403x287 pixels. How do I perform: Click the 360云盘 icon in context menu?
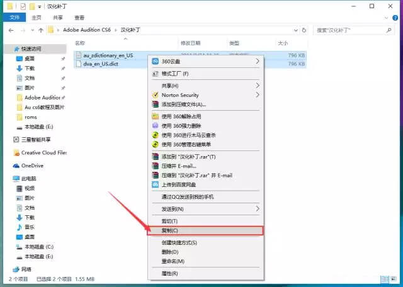click(x=156, y=61)
